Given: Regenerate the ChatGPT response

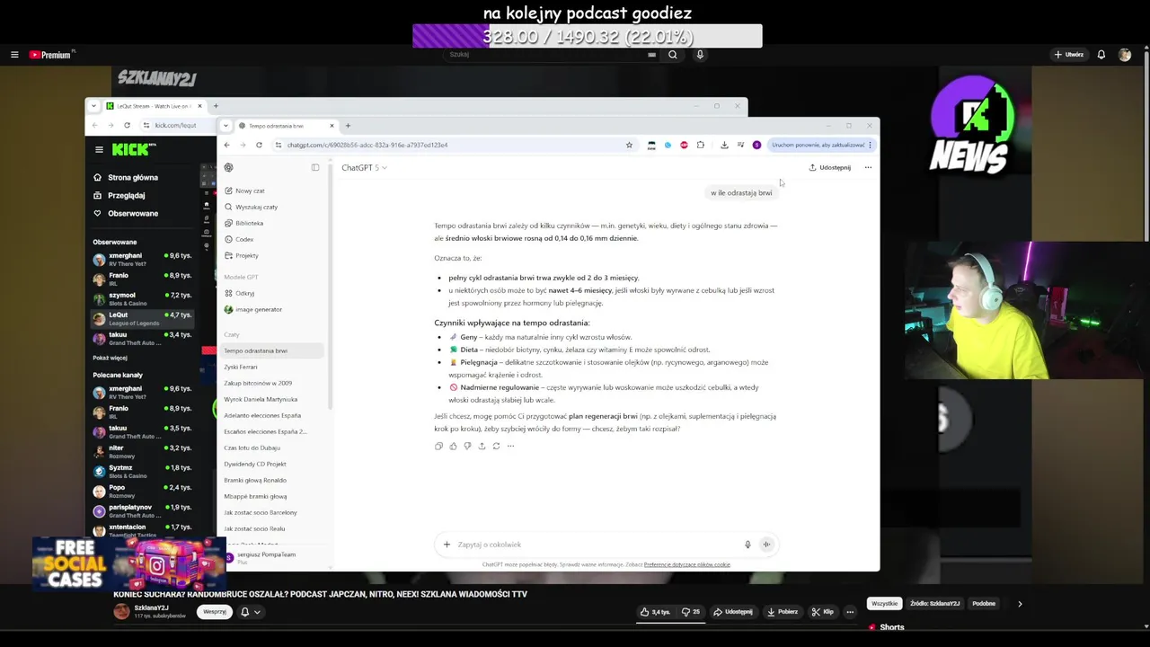Looking at the screenshot, I should 496,446.
